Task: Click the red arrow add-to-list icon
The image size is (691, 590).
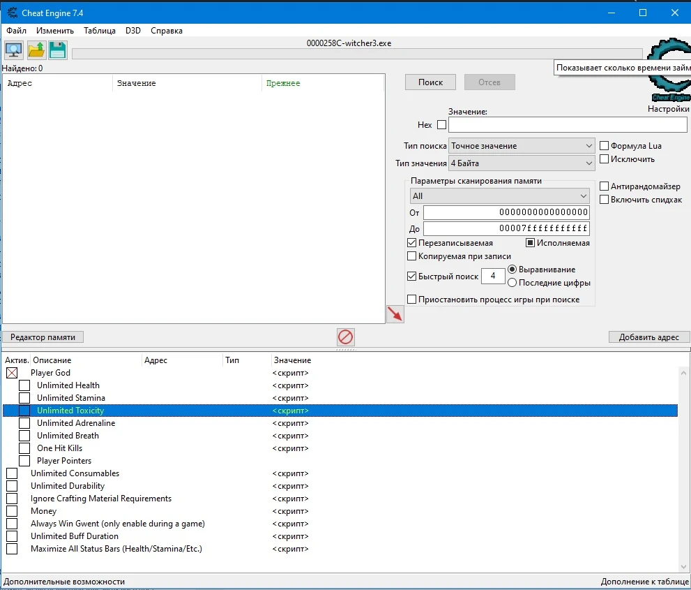Action: point(395,314)
